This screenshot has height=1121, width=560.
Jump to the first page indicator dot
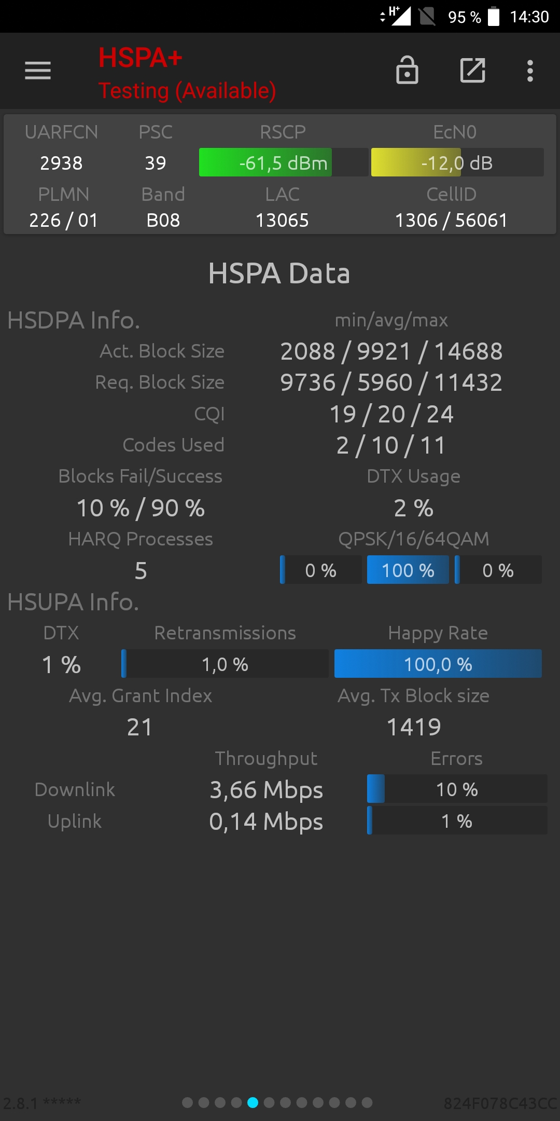tap(188, 1102)
